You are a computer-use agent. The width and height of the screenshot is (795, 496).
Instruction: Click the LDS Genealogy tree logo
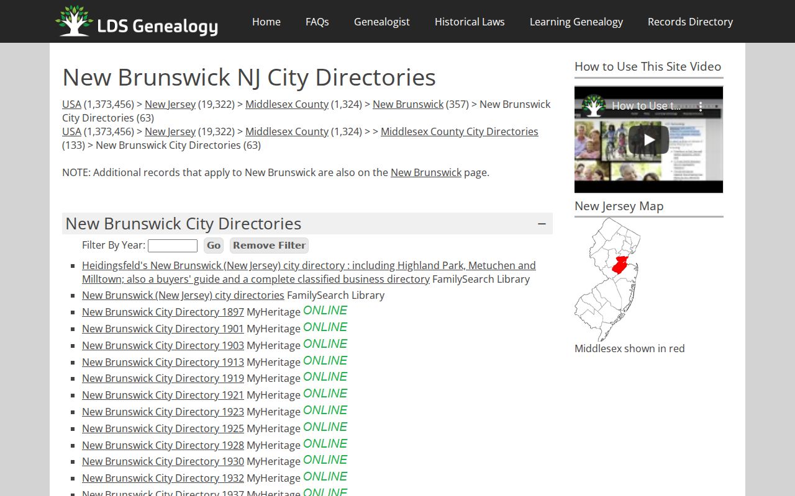coord(137,21)
